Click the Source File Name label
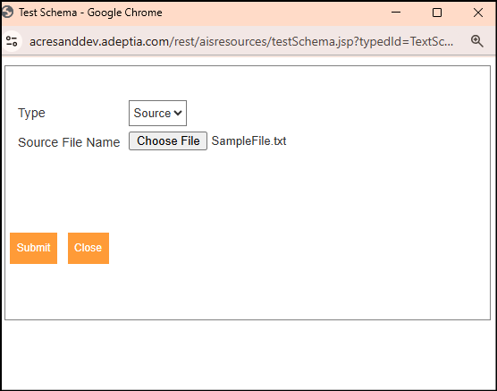This screenshot has height=391, width=497. [69, 142]
